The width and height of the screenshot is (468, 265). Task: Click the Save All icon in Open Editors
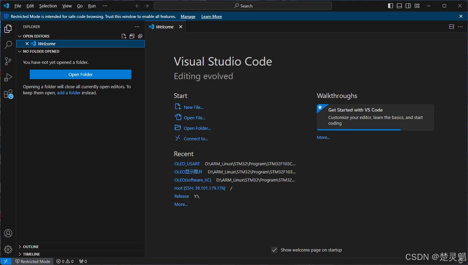pos(132,36)
